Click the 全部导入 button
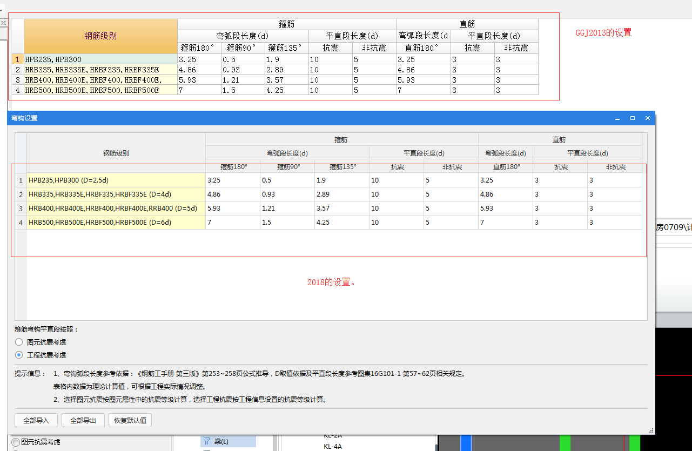This screenshot has width=692, height=451. pos(36,420)
